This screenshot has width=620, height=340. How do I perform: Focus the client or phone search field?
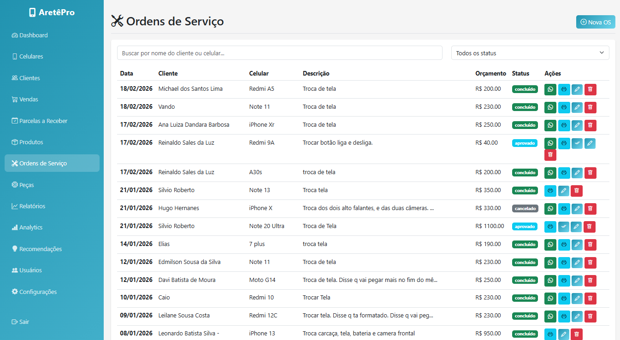(279, 53)
